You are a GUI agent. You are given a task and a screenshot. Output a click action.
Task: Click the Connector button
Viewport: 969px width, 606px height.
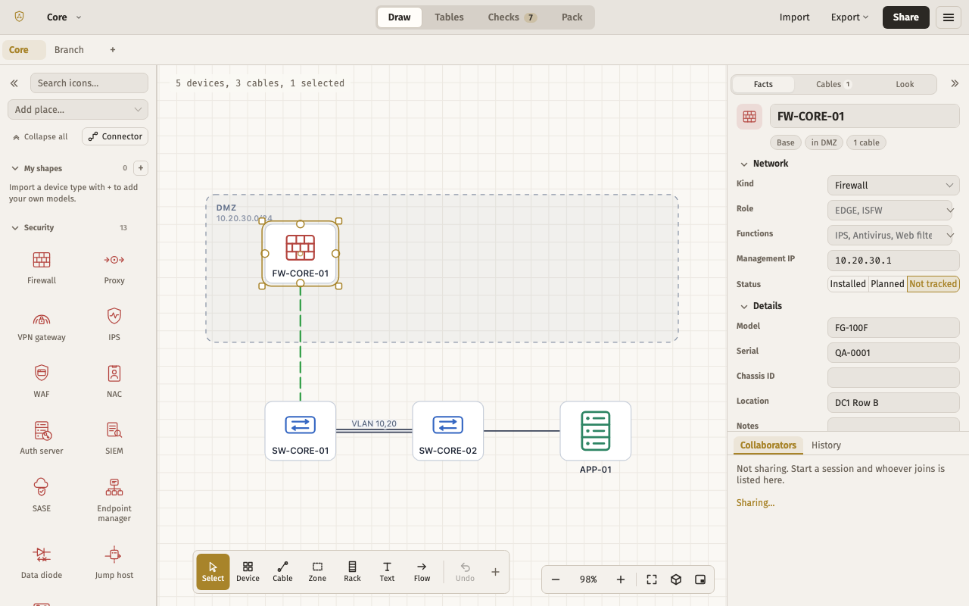click(115, 136)
